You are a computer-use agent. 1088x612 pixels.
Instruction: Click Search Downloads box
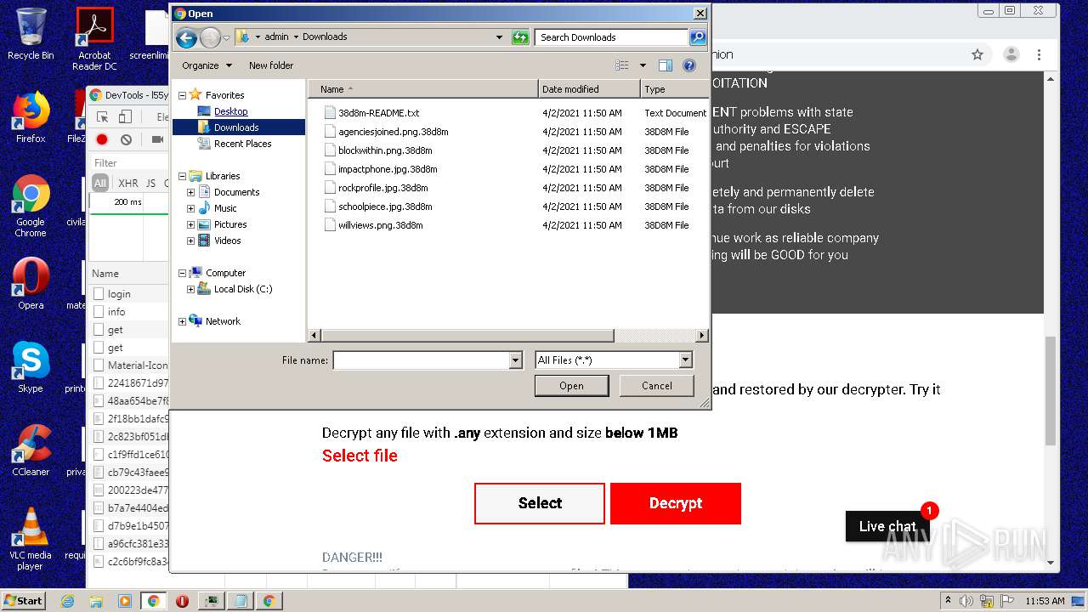tap(612, 37)
